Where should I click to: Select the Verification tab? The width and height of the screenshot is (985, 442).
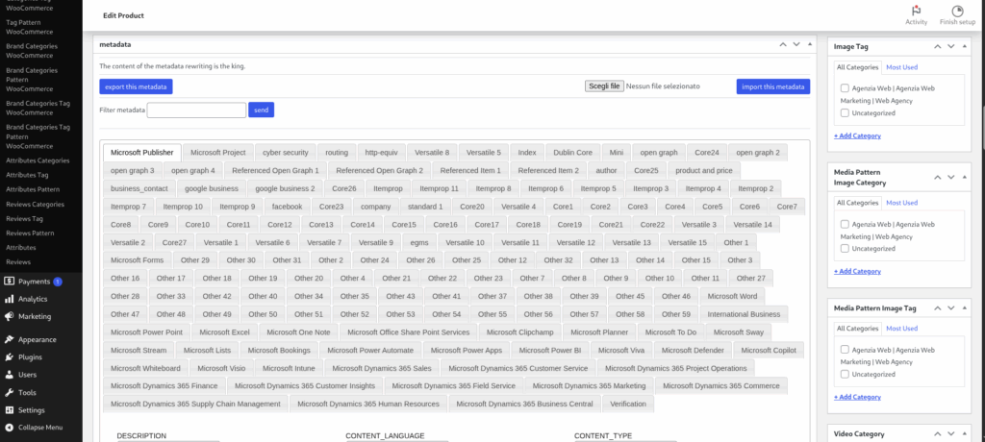(627, 404)
